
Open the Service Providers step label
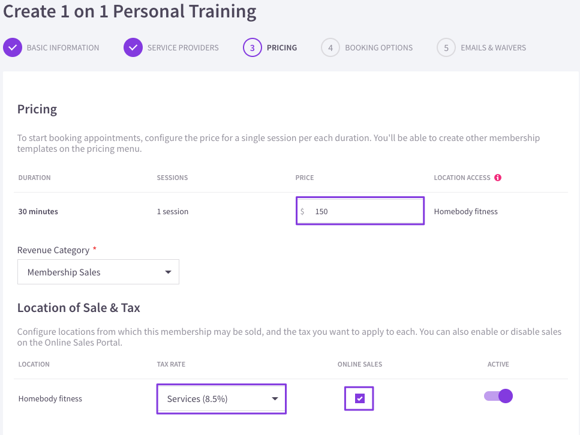183,48
